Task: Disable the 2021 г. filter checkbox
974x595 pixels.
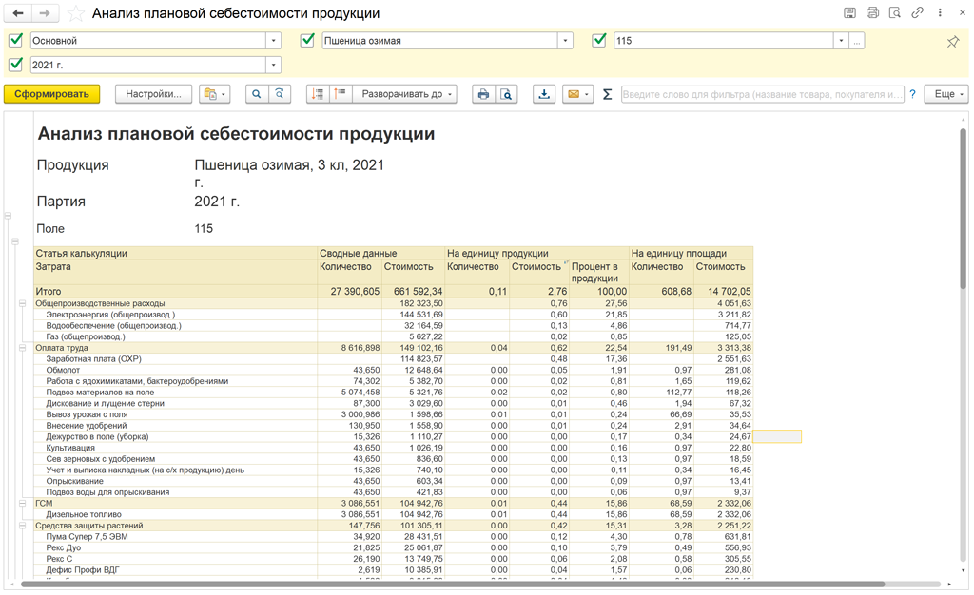Action: (15, 65)
